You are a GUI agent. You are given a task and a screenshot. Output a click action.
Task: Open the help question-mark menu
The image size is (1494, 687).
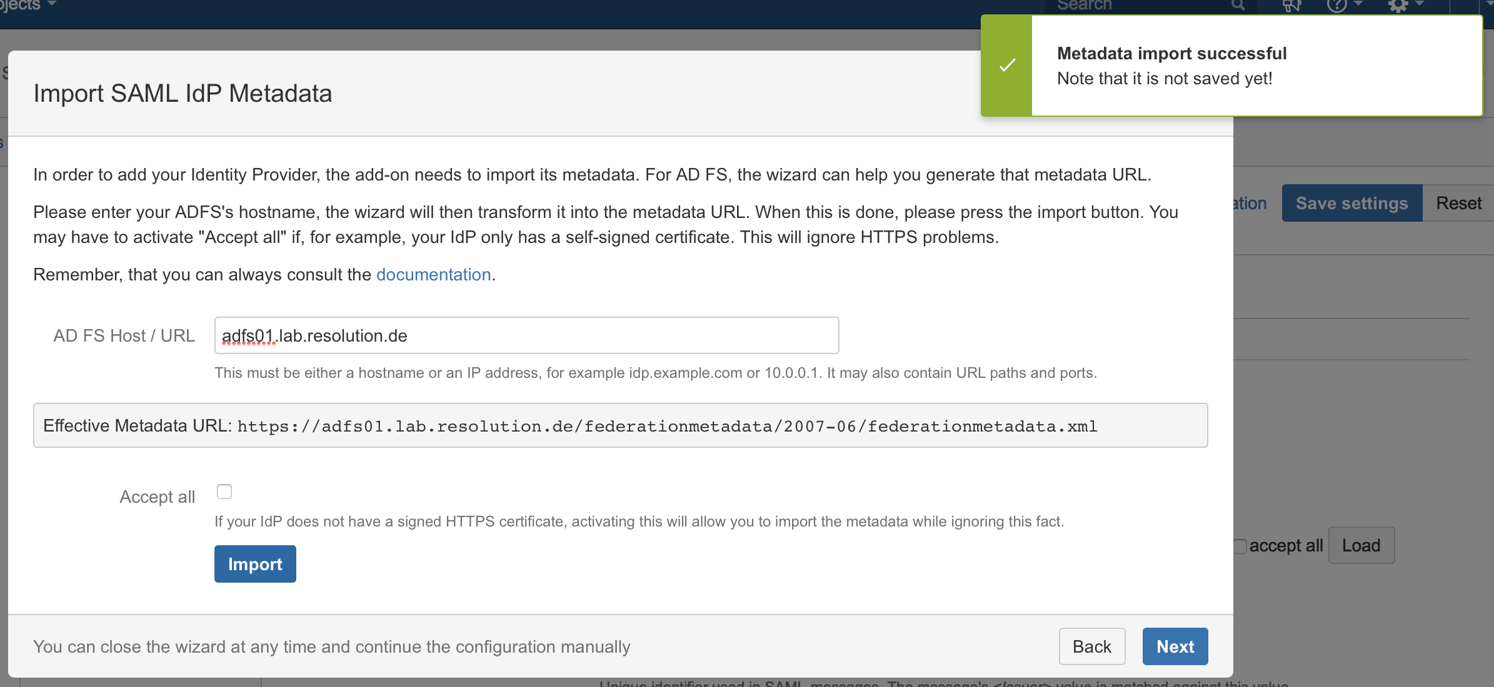[1344, 6]
